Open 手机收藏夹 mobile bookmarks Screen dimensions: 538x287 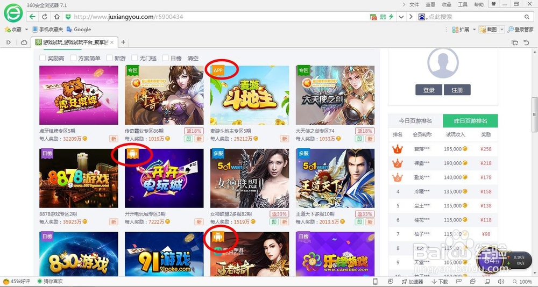tap(47, 30)
